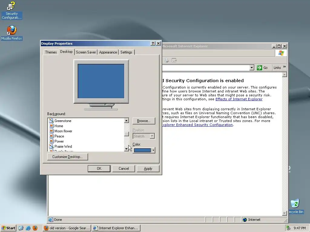Viewport: 310px width, 232px height.
Task: Click the Edit icon beside Print in IE
Action: point(174,60)
